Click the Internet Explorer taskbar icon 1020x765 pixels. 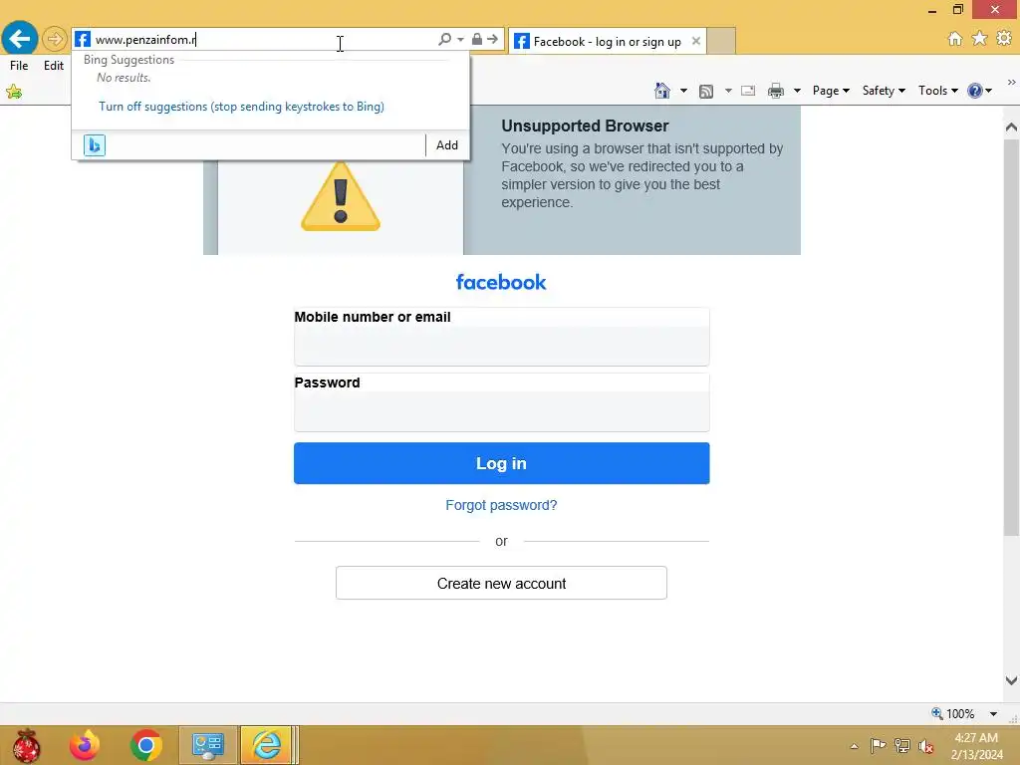(x=267, y=745)
